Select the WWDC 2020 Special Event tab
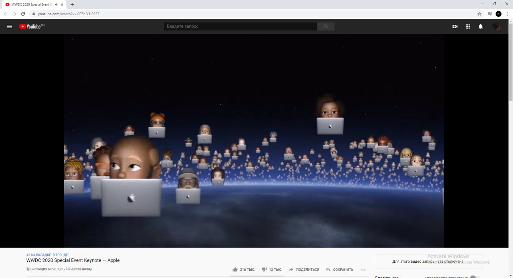Screen dimensions: 513x278 coord(34,4)
